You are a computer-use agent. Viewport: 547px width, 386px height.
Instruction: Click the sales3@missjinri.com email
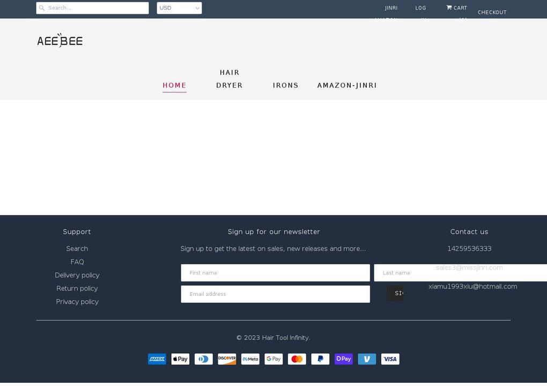469,268
